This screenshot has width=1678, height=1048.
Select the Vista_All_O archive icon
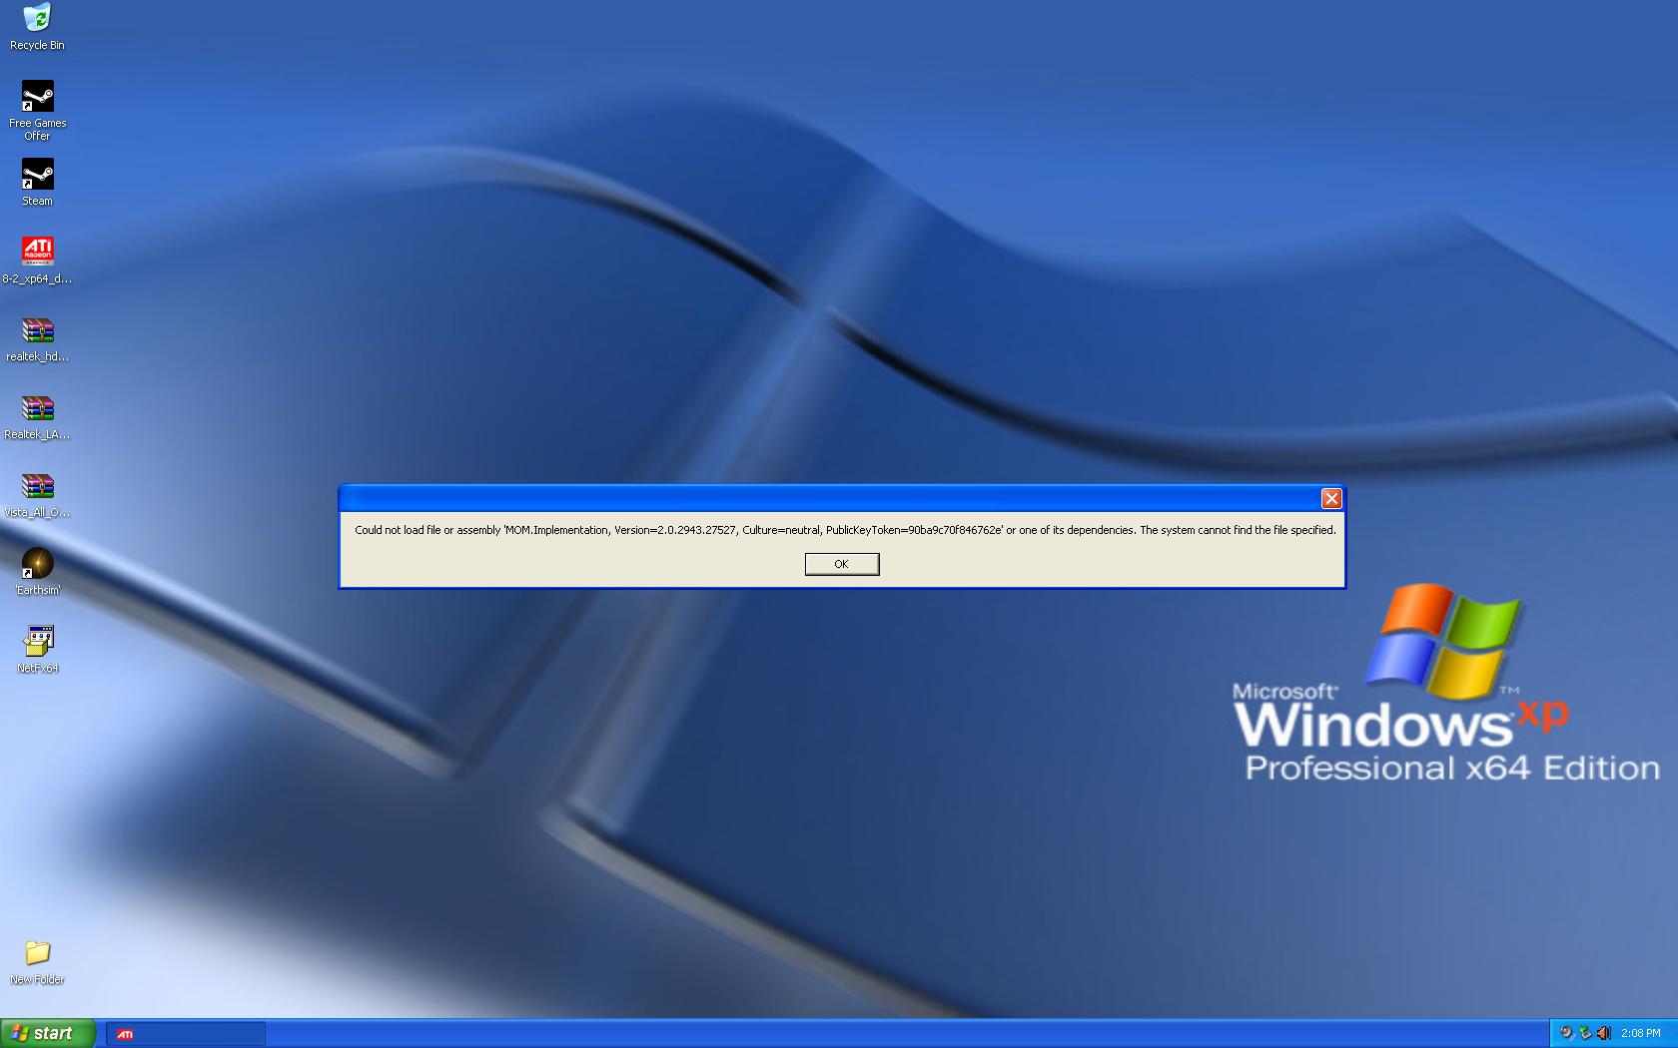[x=37, y=495]
